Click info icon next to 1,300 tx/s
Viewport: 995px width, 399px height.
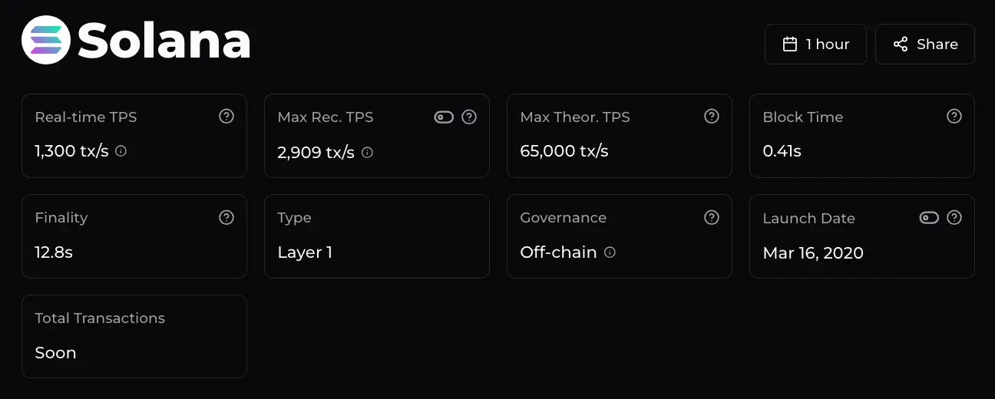coord(121,151)
